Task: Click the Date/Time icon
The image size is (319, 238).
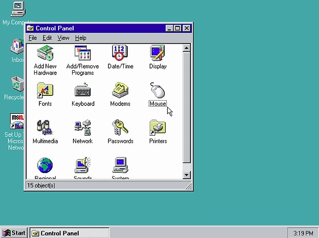Action: click(x=120, y=53)
